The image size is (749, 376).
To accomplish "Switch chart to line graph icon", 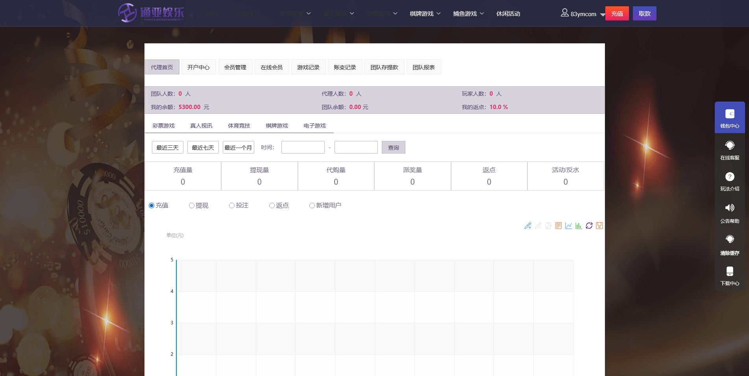I will [x=568, y=226].
